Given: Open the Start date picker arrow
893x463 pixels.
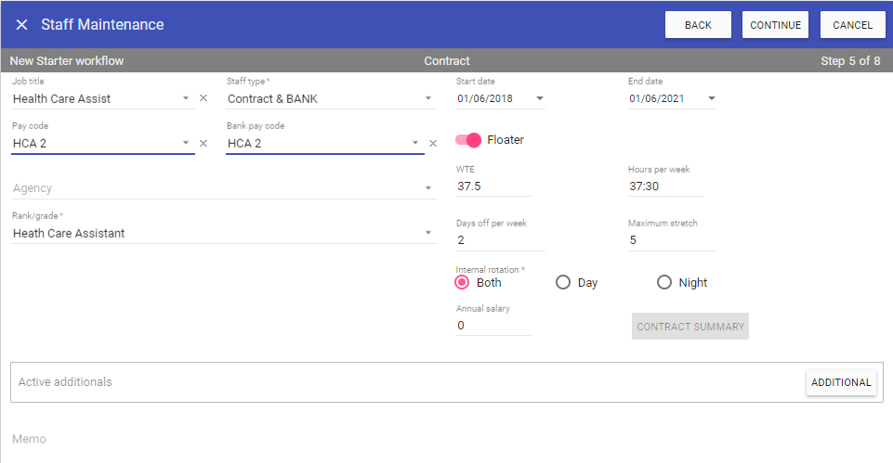Looking at the screenshot, I should click(539, 98).
